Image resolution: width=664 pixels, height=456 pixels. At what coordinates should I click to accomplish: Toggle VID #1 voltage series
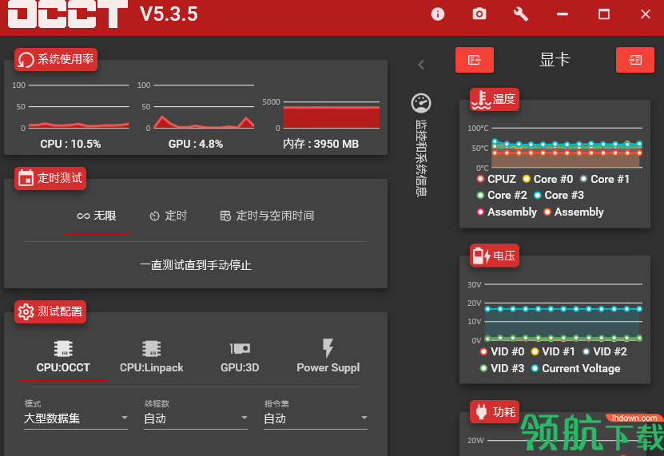pos(553,352)
